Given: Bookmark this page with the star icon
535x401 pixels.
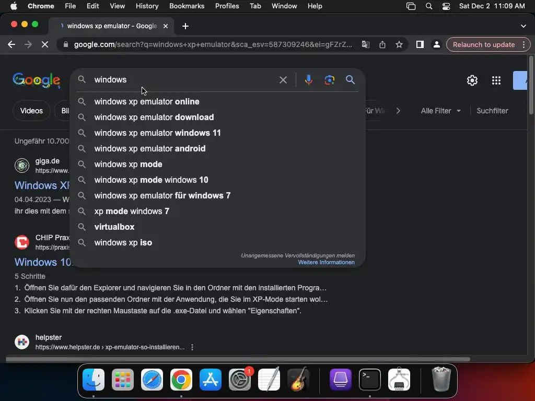Looking at the screenshot, I should pos(399,45).
